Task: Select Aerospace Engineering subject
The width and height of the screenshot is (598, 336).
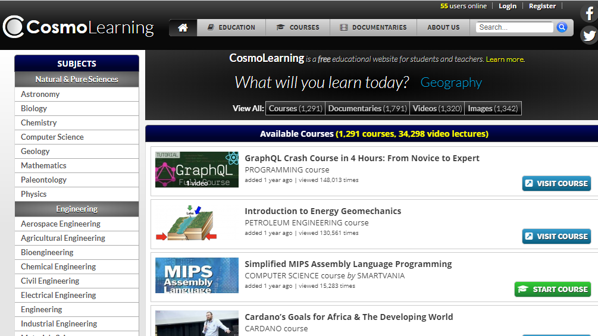Action: click(77, 224)
